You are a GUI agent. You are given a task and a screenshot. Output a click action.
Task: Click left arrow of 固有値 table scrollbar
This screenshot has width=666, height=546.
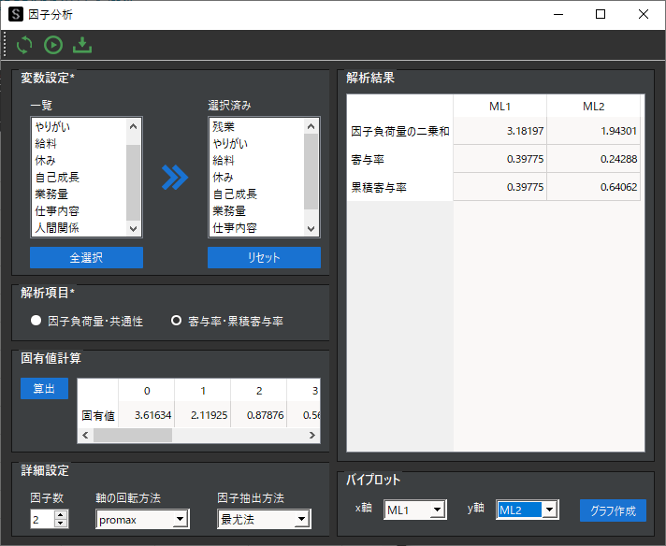pyautogui.click(x=85, y=435)
